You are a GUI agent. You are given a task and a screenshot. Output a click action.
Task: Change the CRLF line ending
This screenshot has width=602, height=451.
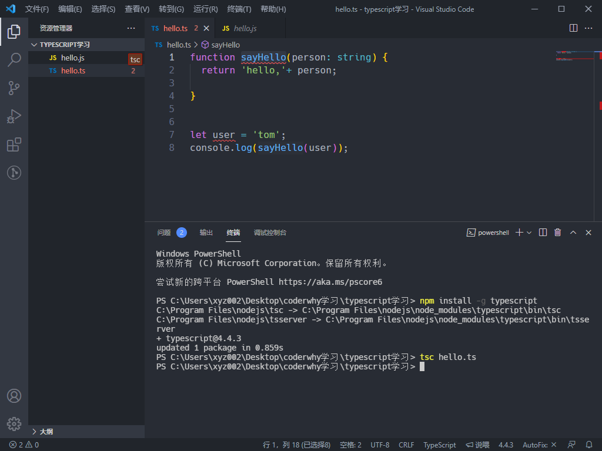(x=406, y=445)
